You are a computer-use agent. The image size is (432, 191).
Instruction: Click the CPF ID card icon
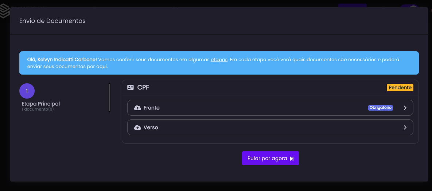[131, 88]
